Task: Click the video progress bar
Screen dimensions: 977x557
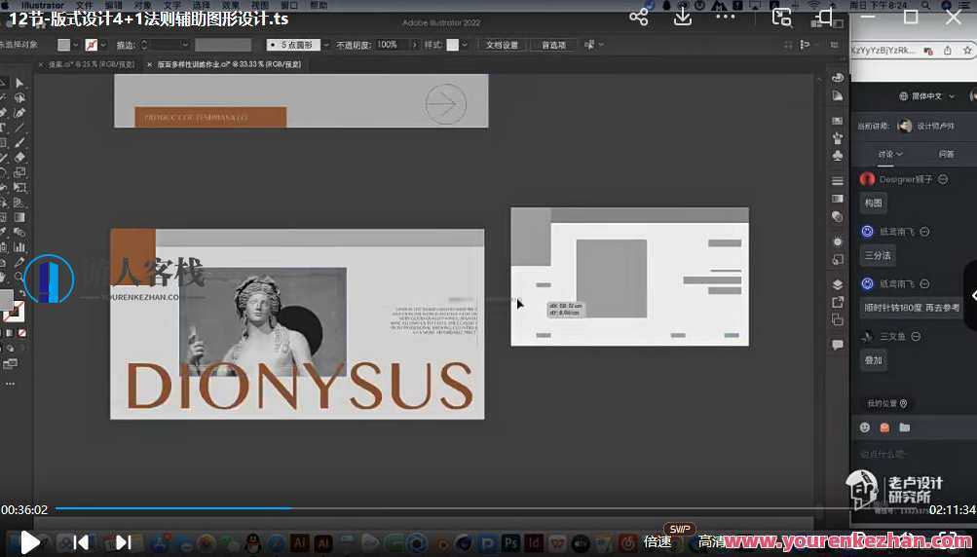Action: (x=487, y=508)
